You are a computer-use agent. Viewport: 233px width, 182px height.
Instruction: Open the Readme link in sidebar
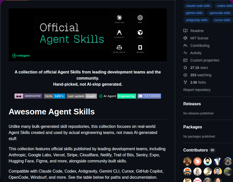click(x=197, y=31)
